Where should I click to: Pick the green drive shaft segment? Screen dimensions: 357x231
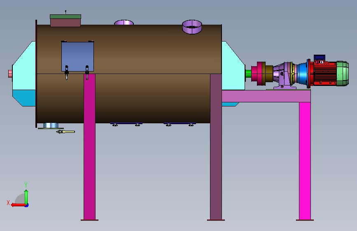click(x=248, y=74)
